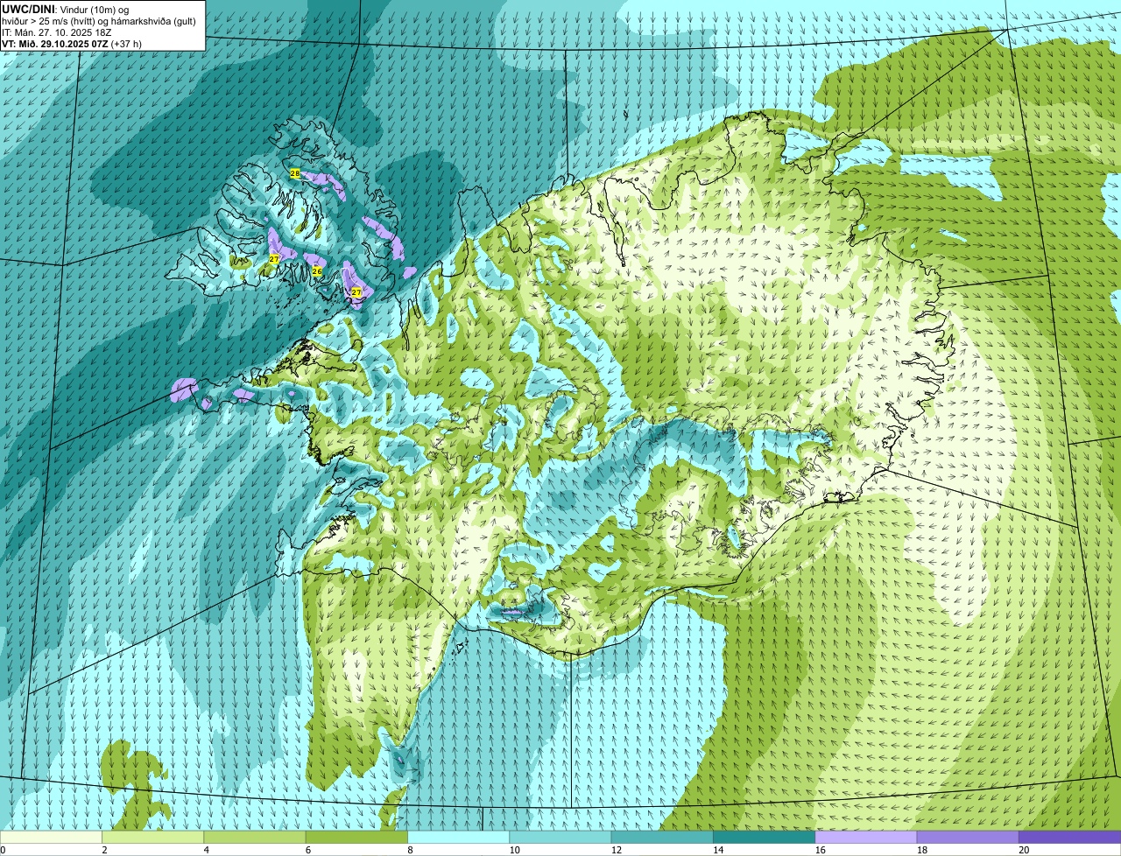Click the 16–18 light purple legend band
This screenshot has height=856, width=1121.
coord(866,837)
